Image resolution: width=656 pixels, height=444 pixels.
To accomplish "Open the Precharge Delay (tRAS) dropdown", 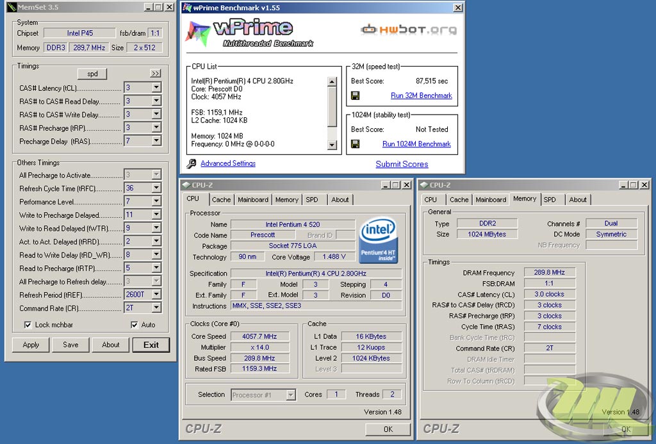I will 156,141.
